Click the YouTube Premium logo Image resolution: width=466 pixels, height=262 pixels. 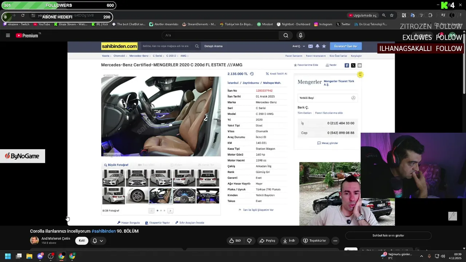point(27,35)
